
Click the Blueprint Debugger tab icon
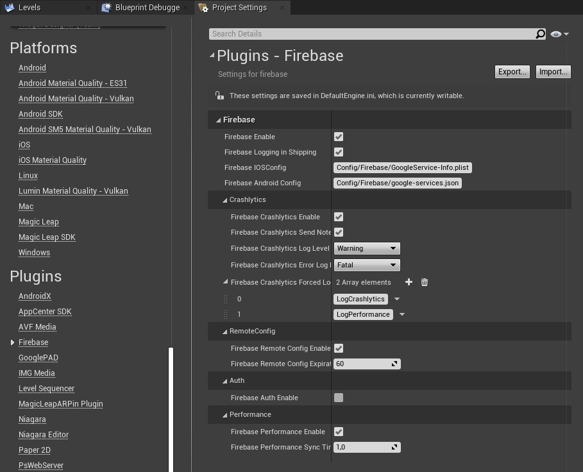click(106, 8)
